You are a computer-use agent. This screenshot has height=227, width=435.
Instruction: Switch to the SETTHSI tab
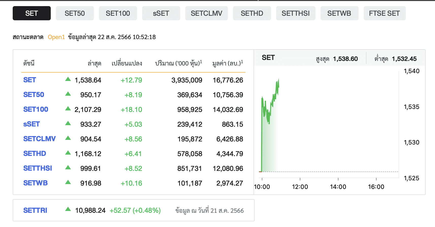[x=296, y=13]
